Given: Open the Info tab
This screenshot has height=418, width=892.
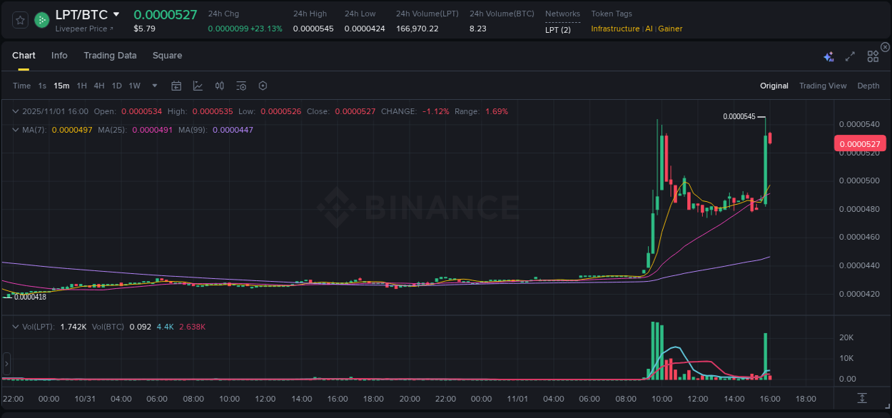Looking at the screenshot, I should click(x=59, y=55).
